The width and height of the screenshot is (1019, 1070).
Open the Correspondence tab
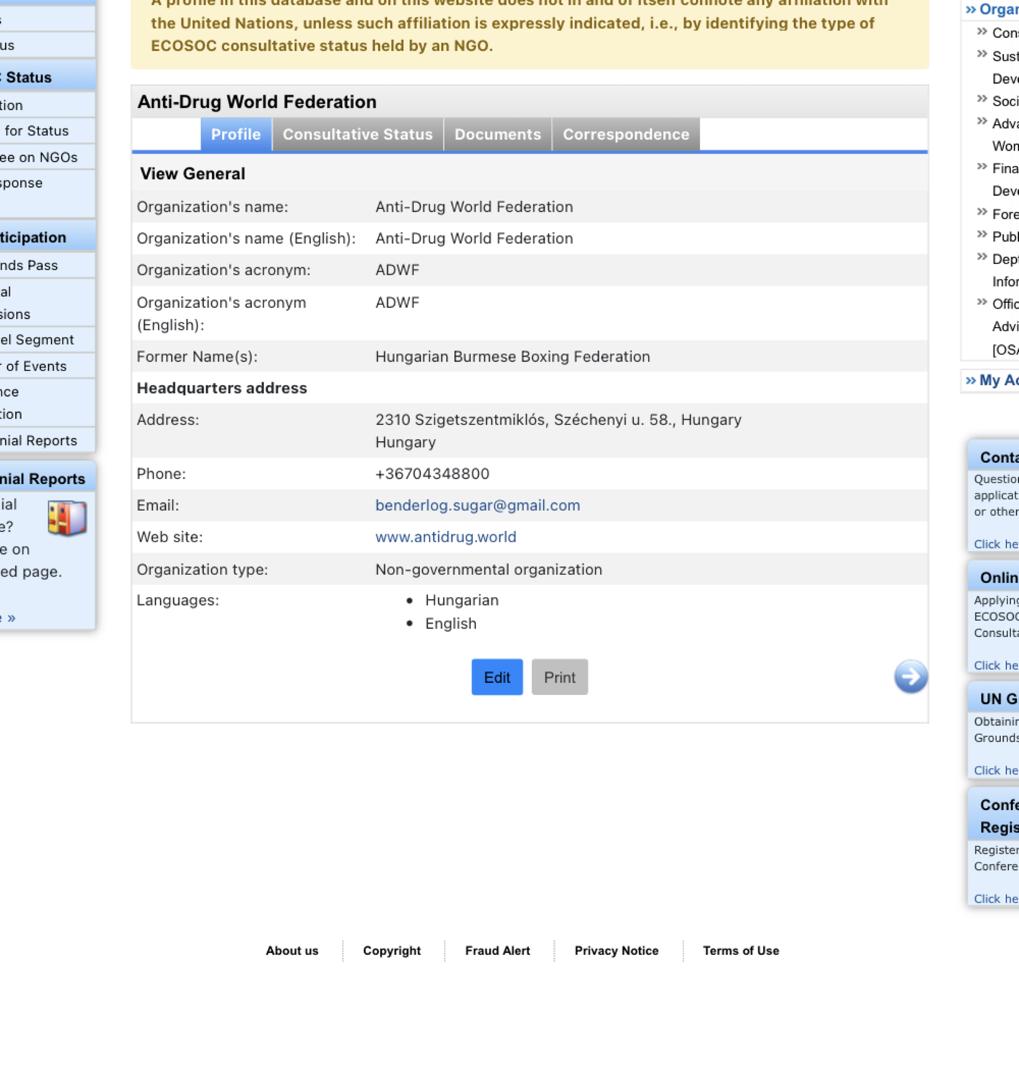pos(626,135)
